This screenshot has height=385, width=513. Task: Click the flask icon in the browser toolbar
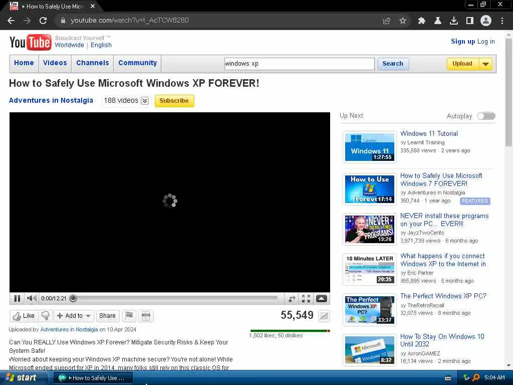tap(438, 21)
